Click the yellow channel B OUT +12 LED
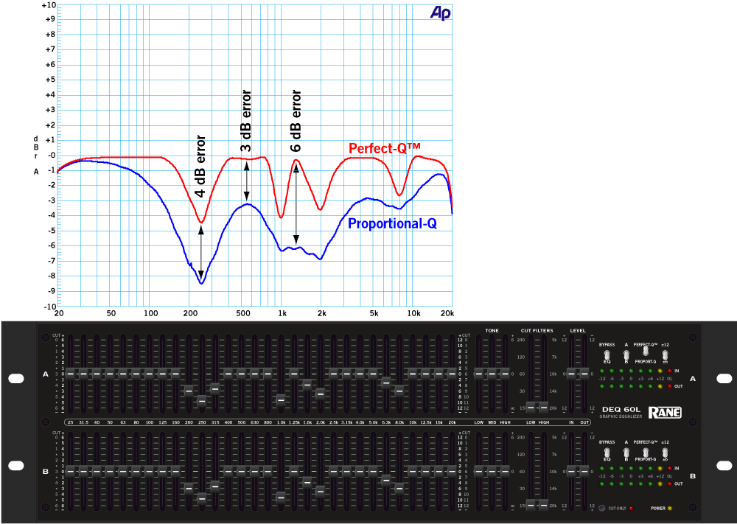 pos(660,483)
